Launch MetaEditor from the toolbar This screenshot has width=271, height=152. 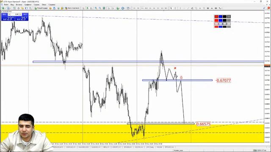[x=50, y=8]
